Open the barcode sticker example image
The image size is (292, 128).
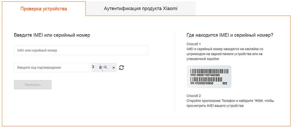209,77
